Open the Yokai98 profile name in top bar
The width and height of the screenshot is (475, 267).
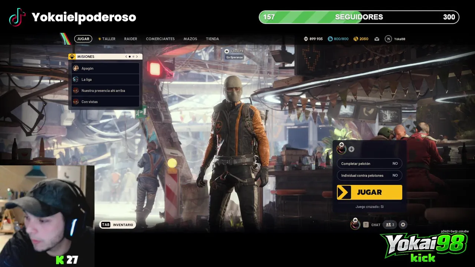[x=400, y=39]
